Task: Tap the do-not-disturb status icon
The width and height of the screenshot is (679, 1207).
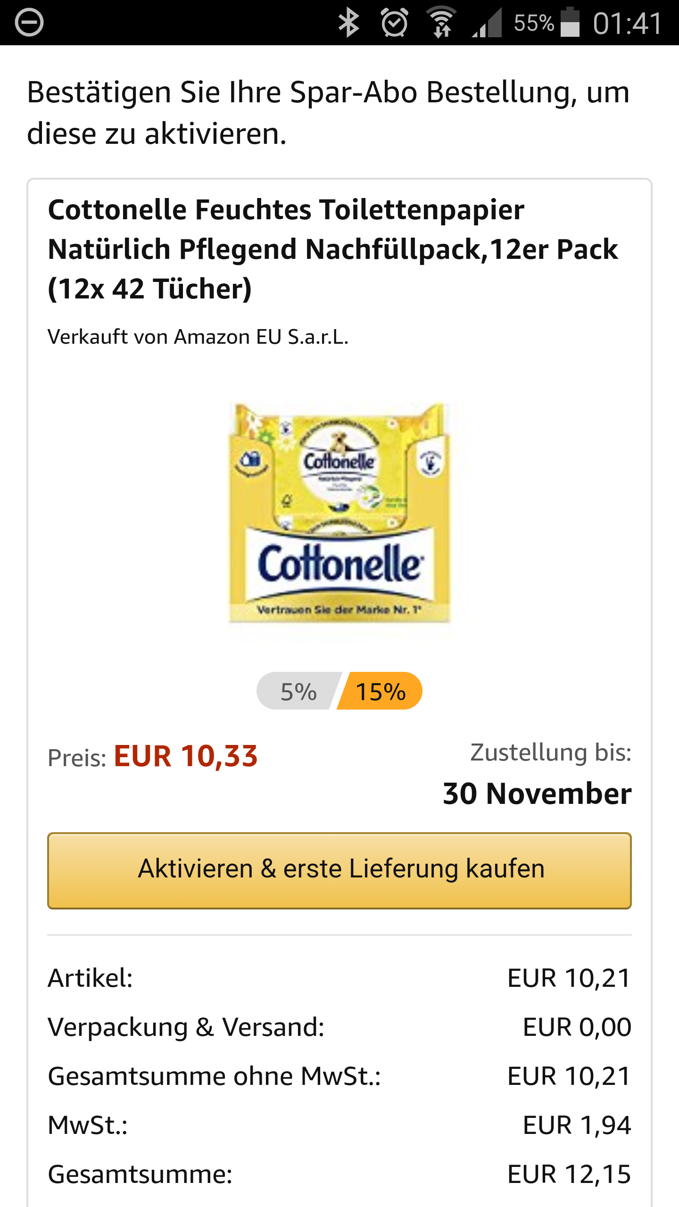Action: click(x=29, y=23)
